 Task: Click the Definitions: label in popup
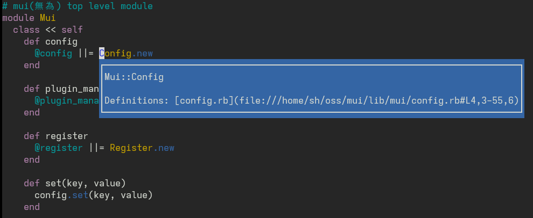[x=137, y=100]
